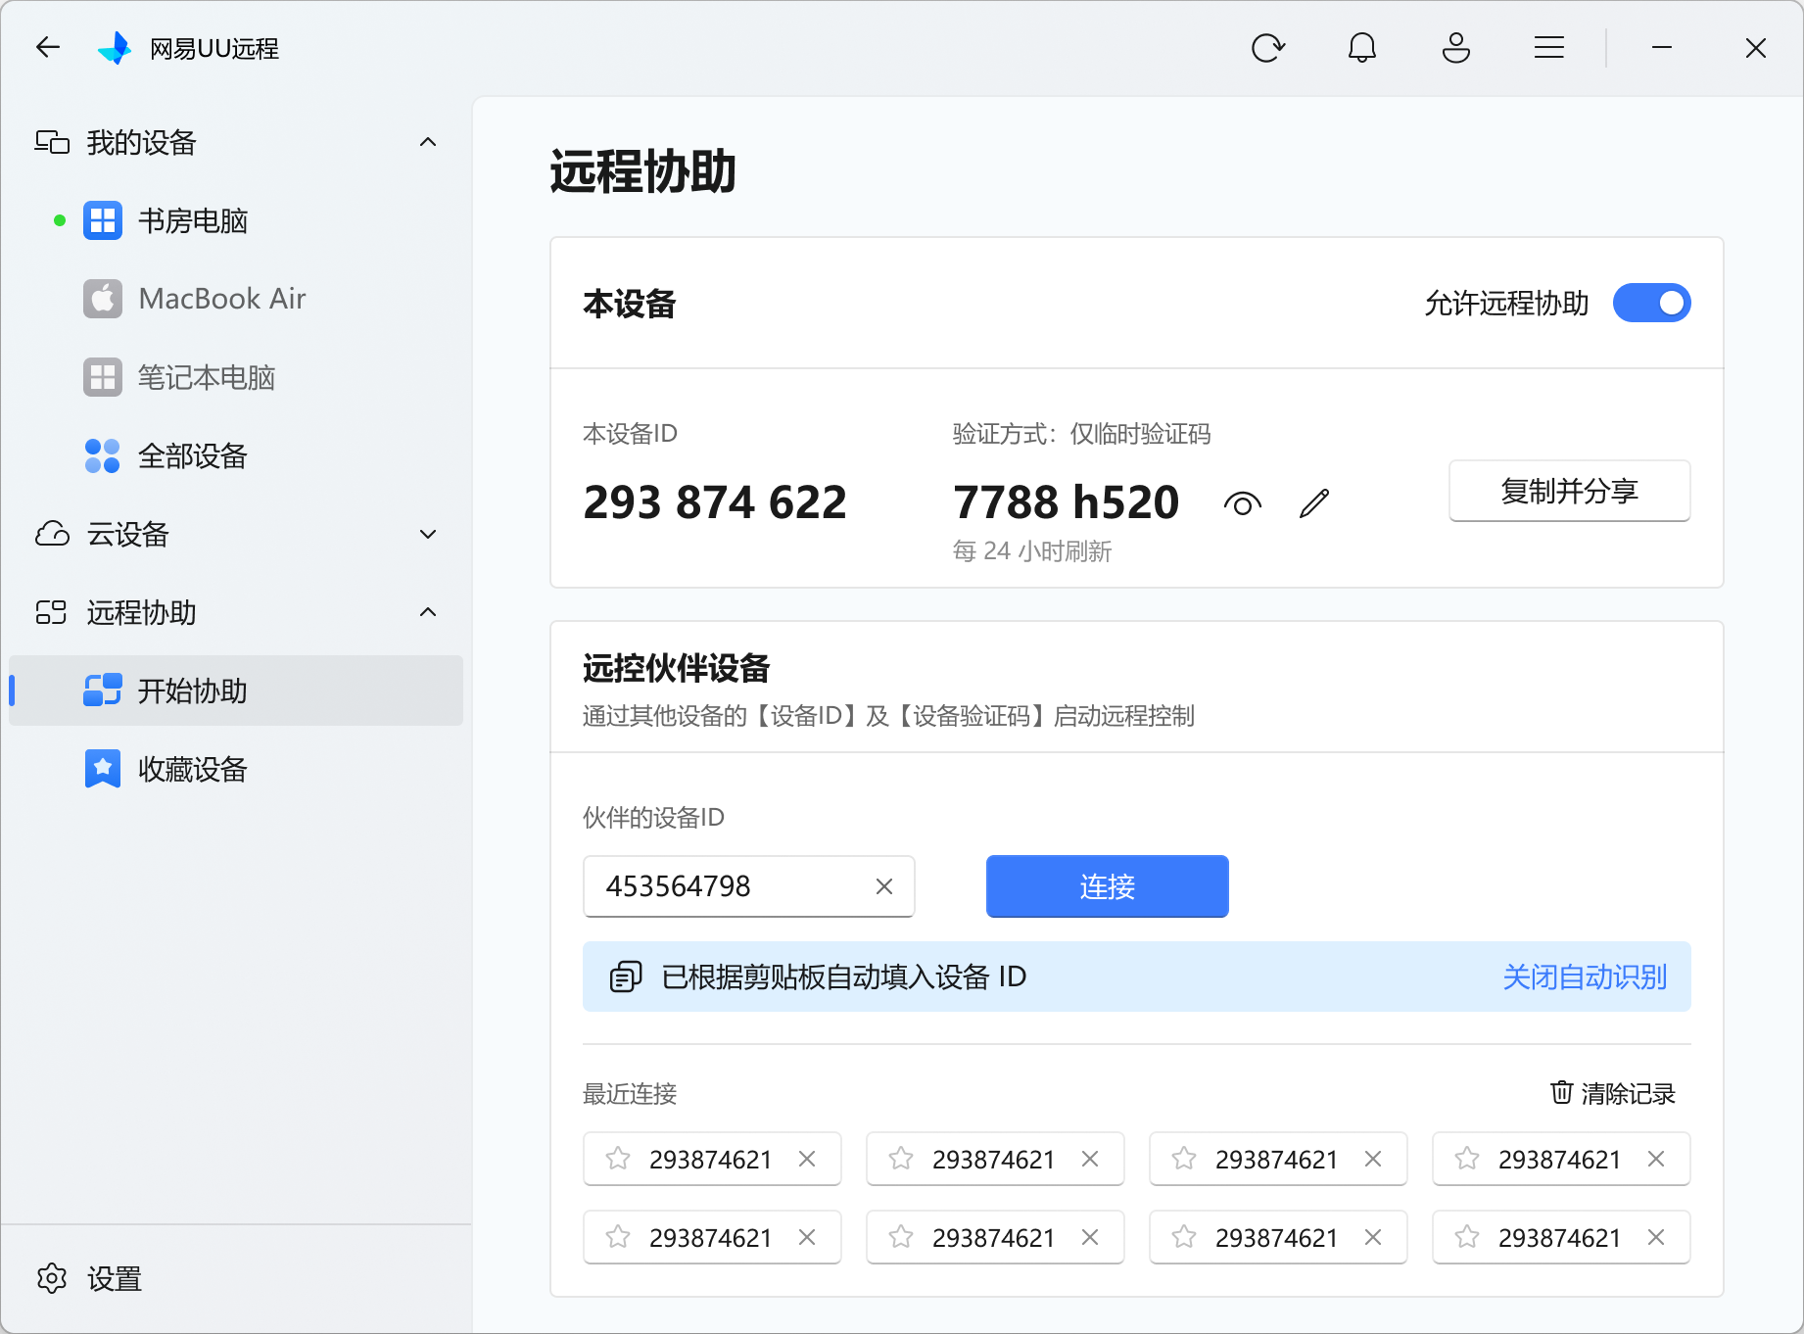The image size is (1804, 1334).
Task: Edit the verification code with pencil icon
Action: click(x=1314, y=503)
